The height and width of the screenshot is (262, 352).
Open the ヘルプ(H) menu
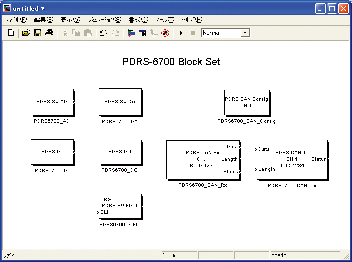coord(192,20)
